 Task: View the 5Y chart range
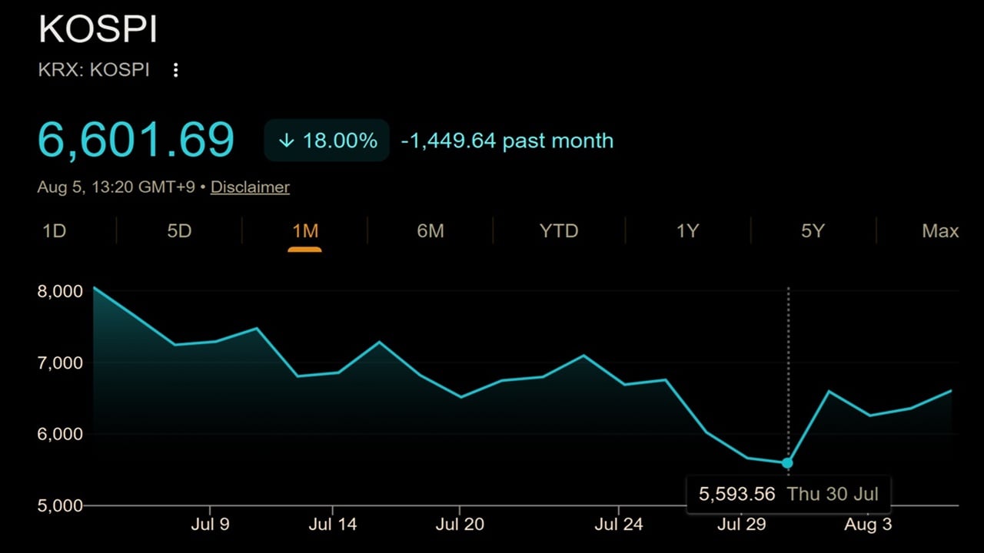(x=813, y=230)
